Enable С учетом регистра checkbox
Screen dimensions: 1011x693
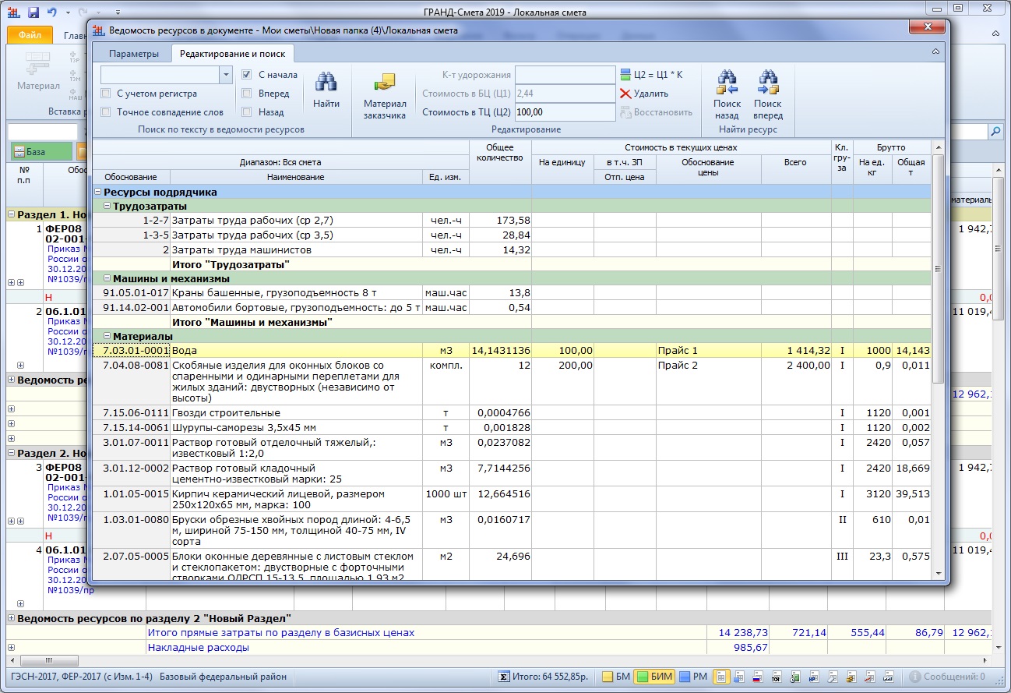[x=106, y=94]
